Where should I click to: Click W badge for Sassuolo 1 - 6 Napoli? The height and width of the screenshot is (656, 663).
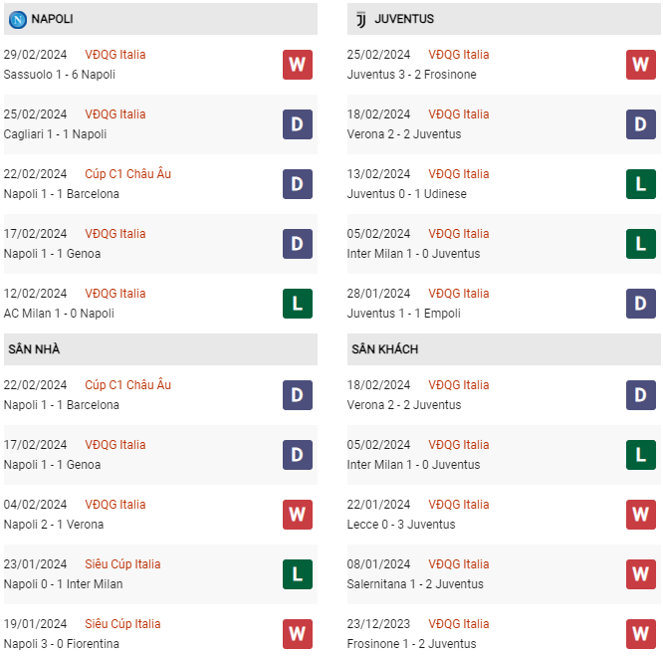pos(298,65)
